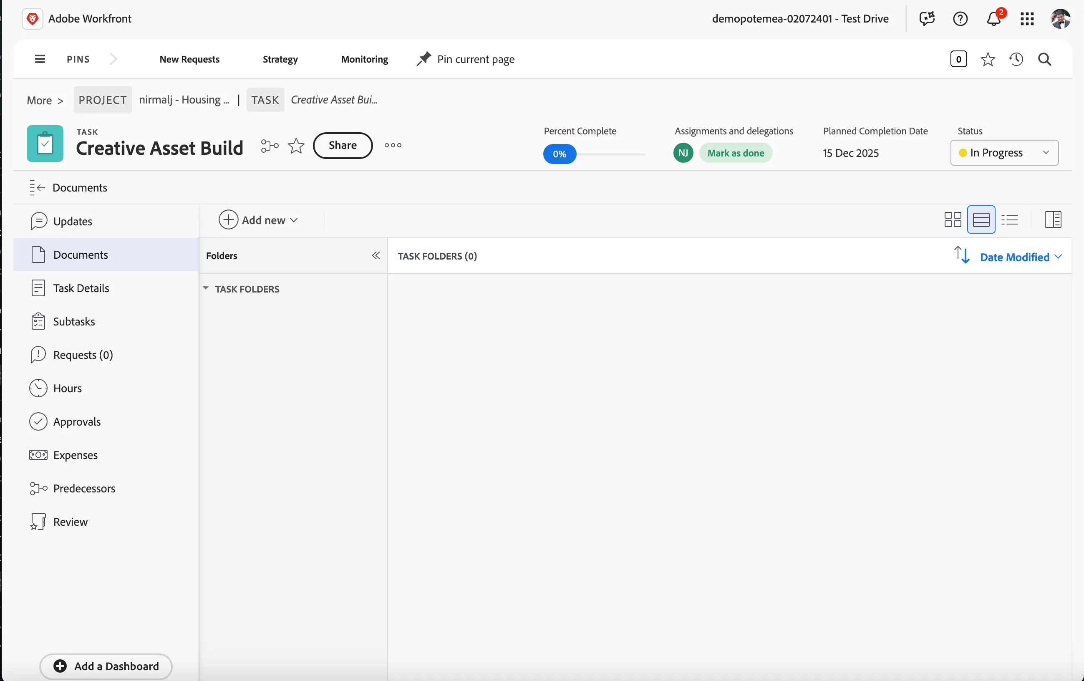Open the user profile avatar
The image size is (1084, 681).
pyautogui.click(x=1061, y=18)
